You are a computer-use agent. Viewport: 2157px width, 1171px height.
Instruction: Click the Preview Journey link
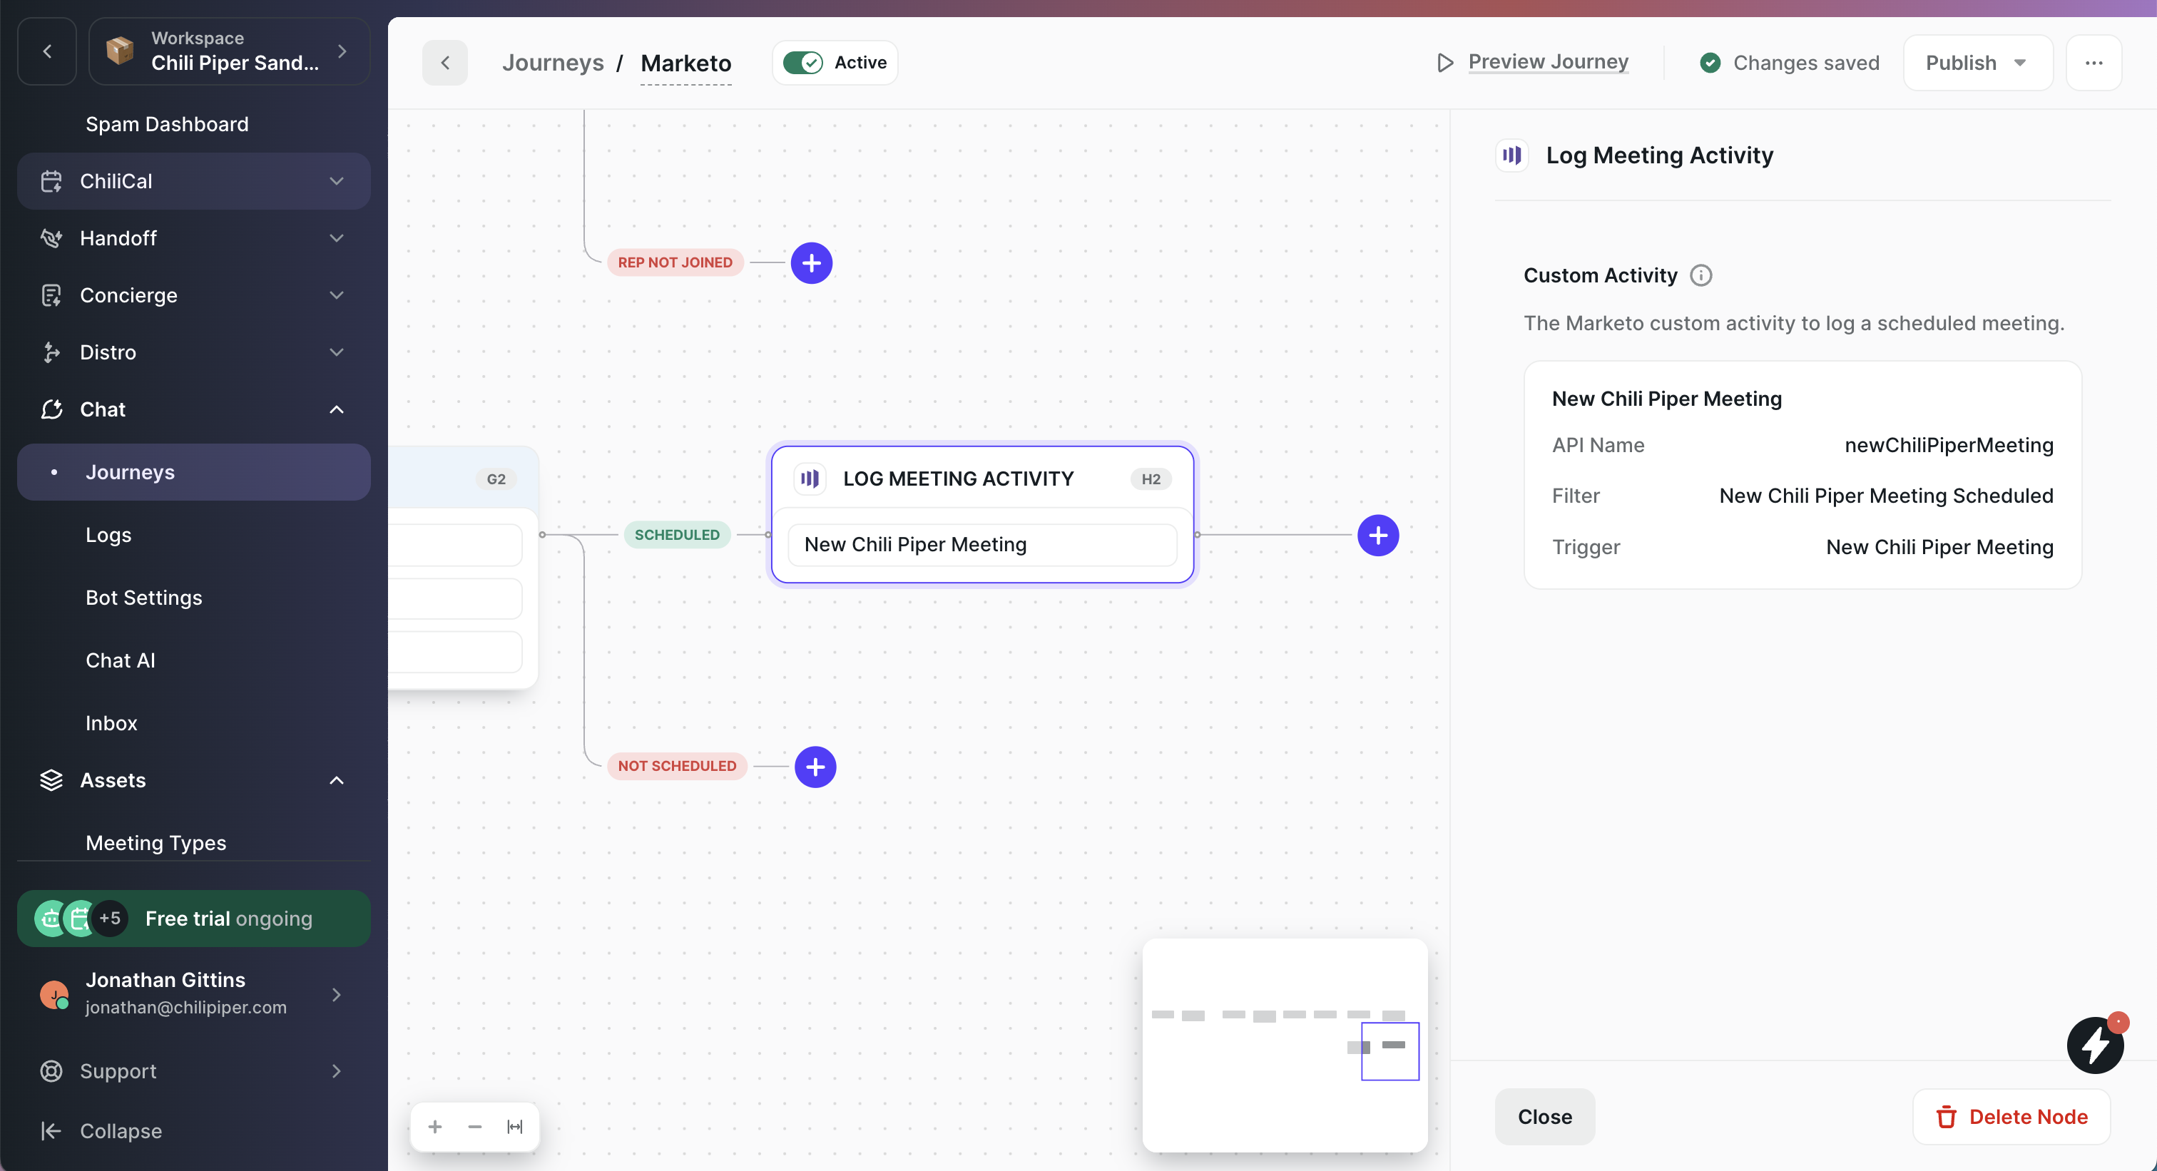coord(1547,62)
